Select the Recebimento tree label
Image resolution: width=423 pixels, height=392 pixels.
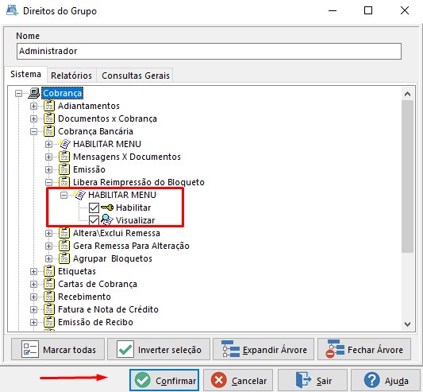click(84, 297)
